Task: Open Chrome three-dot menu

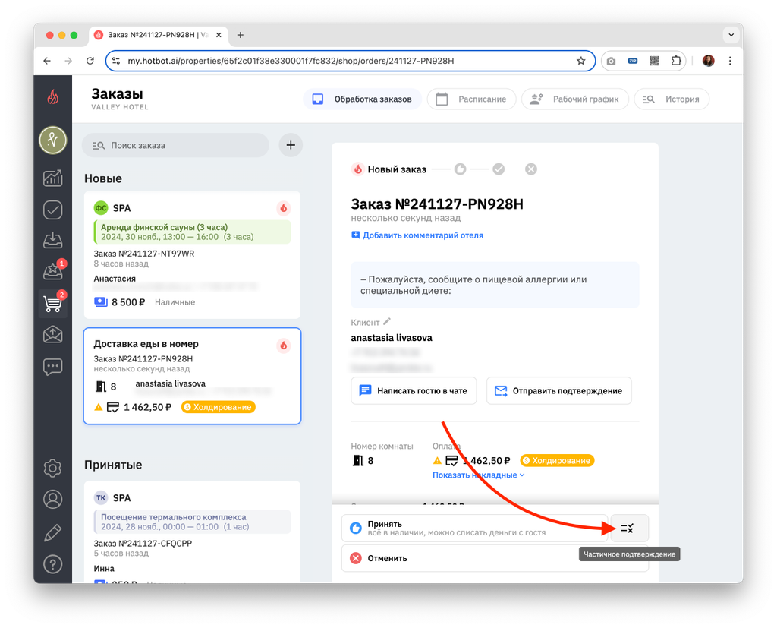Action: 730,61
